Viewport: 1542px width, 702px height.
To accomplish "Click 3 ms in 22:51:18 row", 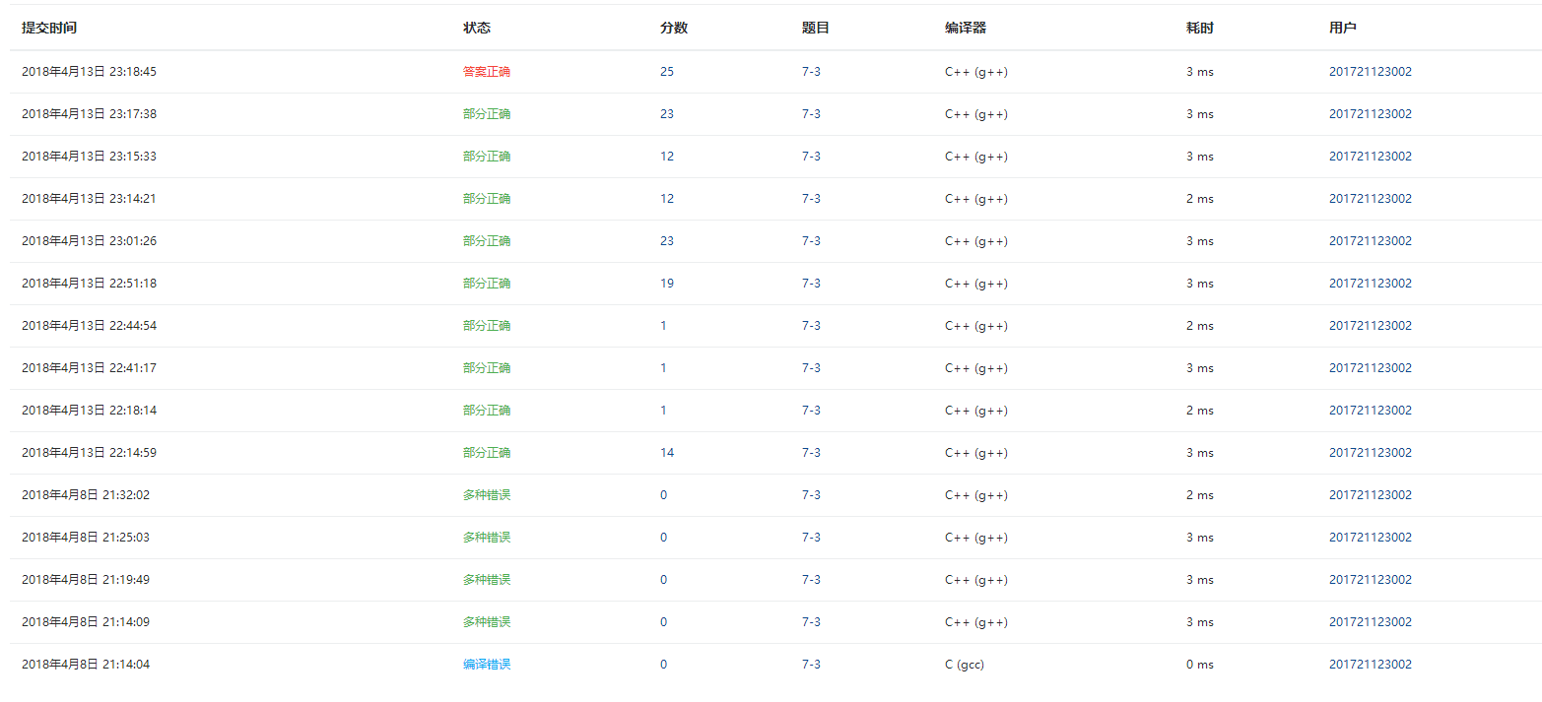I will click(1200, 284).
